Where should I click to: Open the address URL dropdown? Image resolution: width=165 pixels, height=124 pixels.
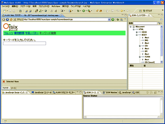(x=109, y=20)
